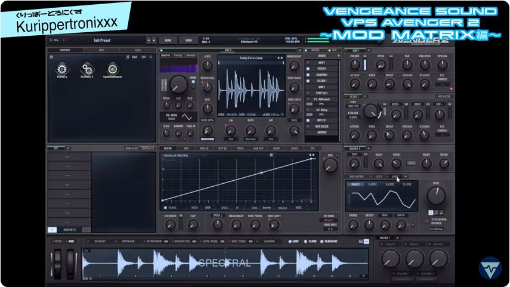This screenshot has height=287, width=510.
Task: Click MASTER FX button in FX panel
Action: click(x=69, y=230)
